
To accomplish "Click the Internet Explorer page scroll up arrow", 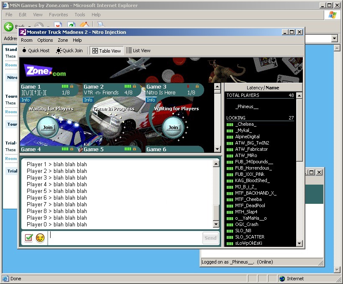I will click(x=337, y=48).
